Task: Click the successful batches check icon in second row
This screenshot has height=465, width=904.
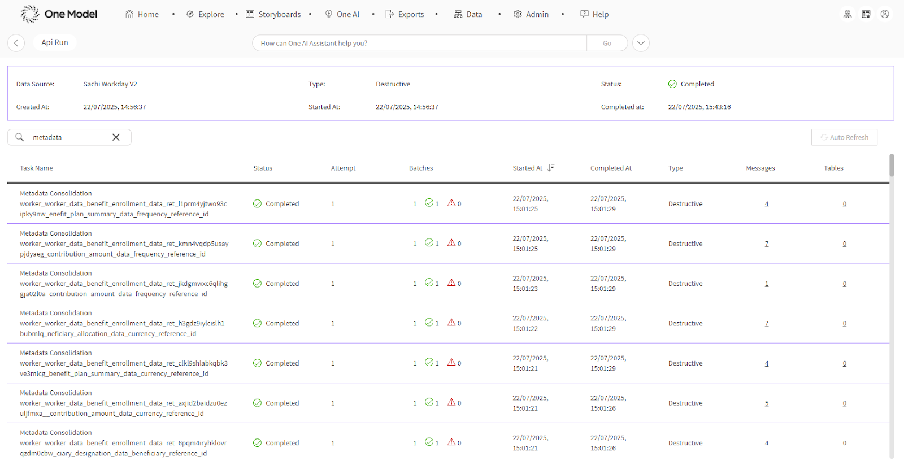Action: 429,243
